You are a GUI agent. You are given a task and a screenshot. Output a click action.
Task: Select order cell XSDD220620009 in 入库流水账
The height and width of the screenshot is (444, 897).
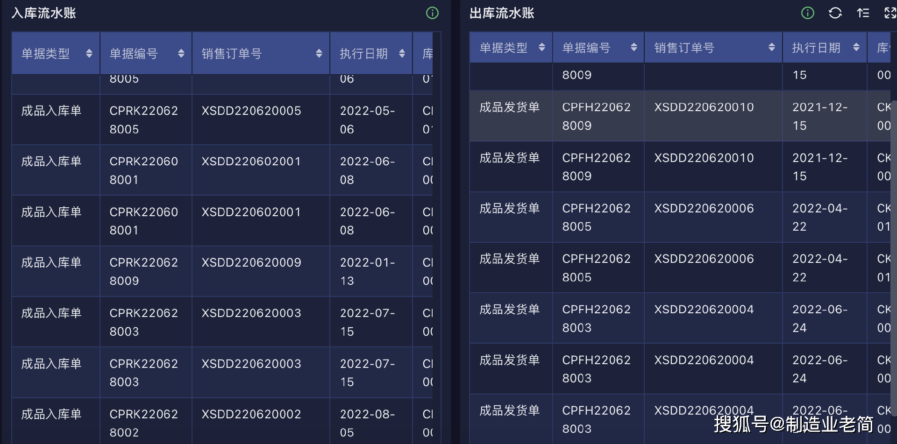click(261, 271)
